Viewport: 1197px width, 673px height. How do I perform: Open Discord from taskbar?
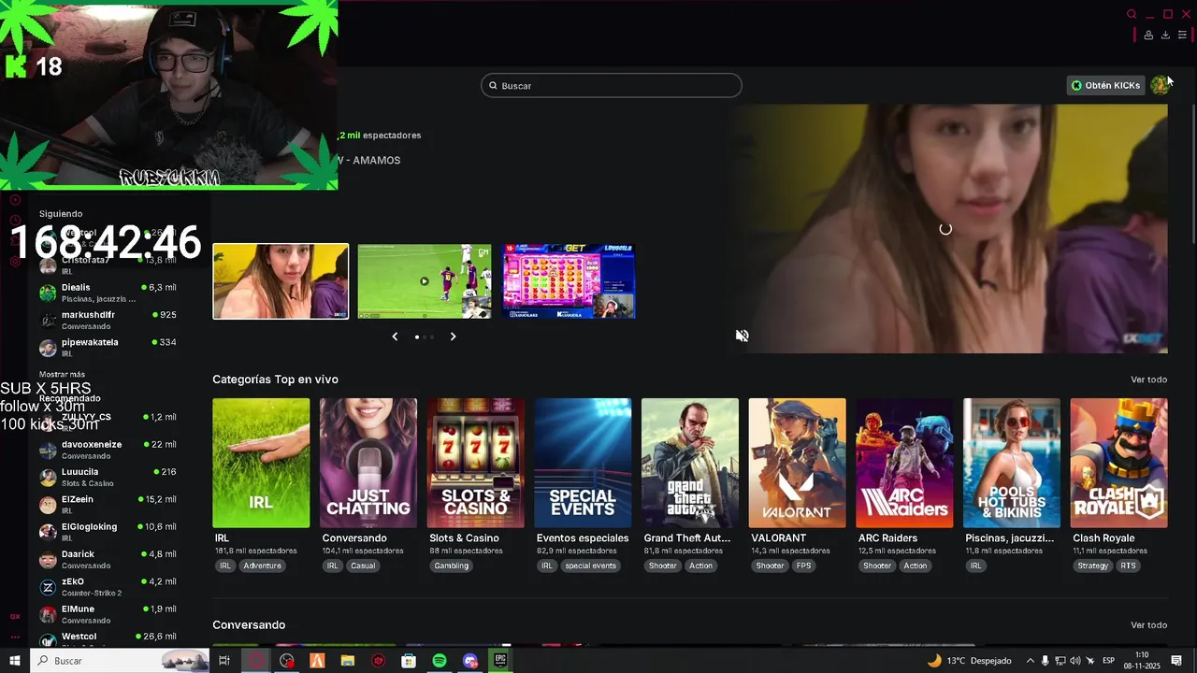click(470, 661)
